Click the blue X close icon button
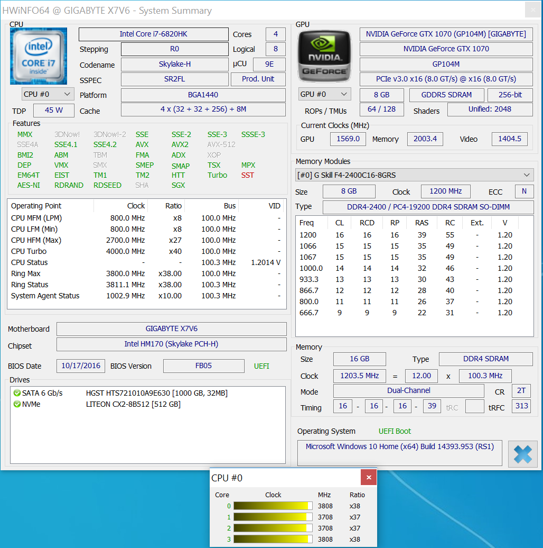 (522, 454)
